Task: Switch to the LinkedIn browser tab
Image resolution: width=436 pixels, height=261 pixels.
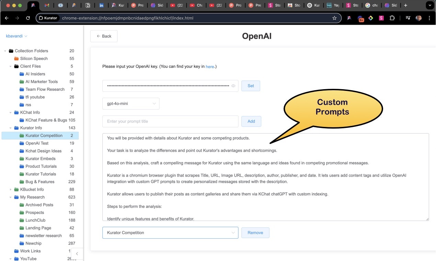Action: click(101, 5)
